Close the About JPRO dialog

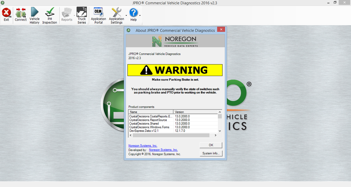tap(221, 29)
